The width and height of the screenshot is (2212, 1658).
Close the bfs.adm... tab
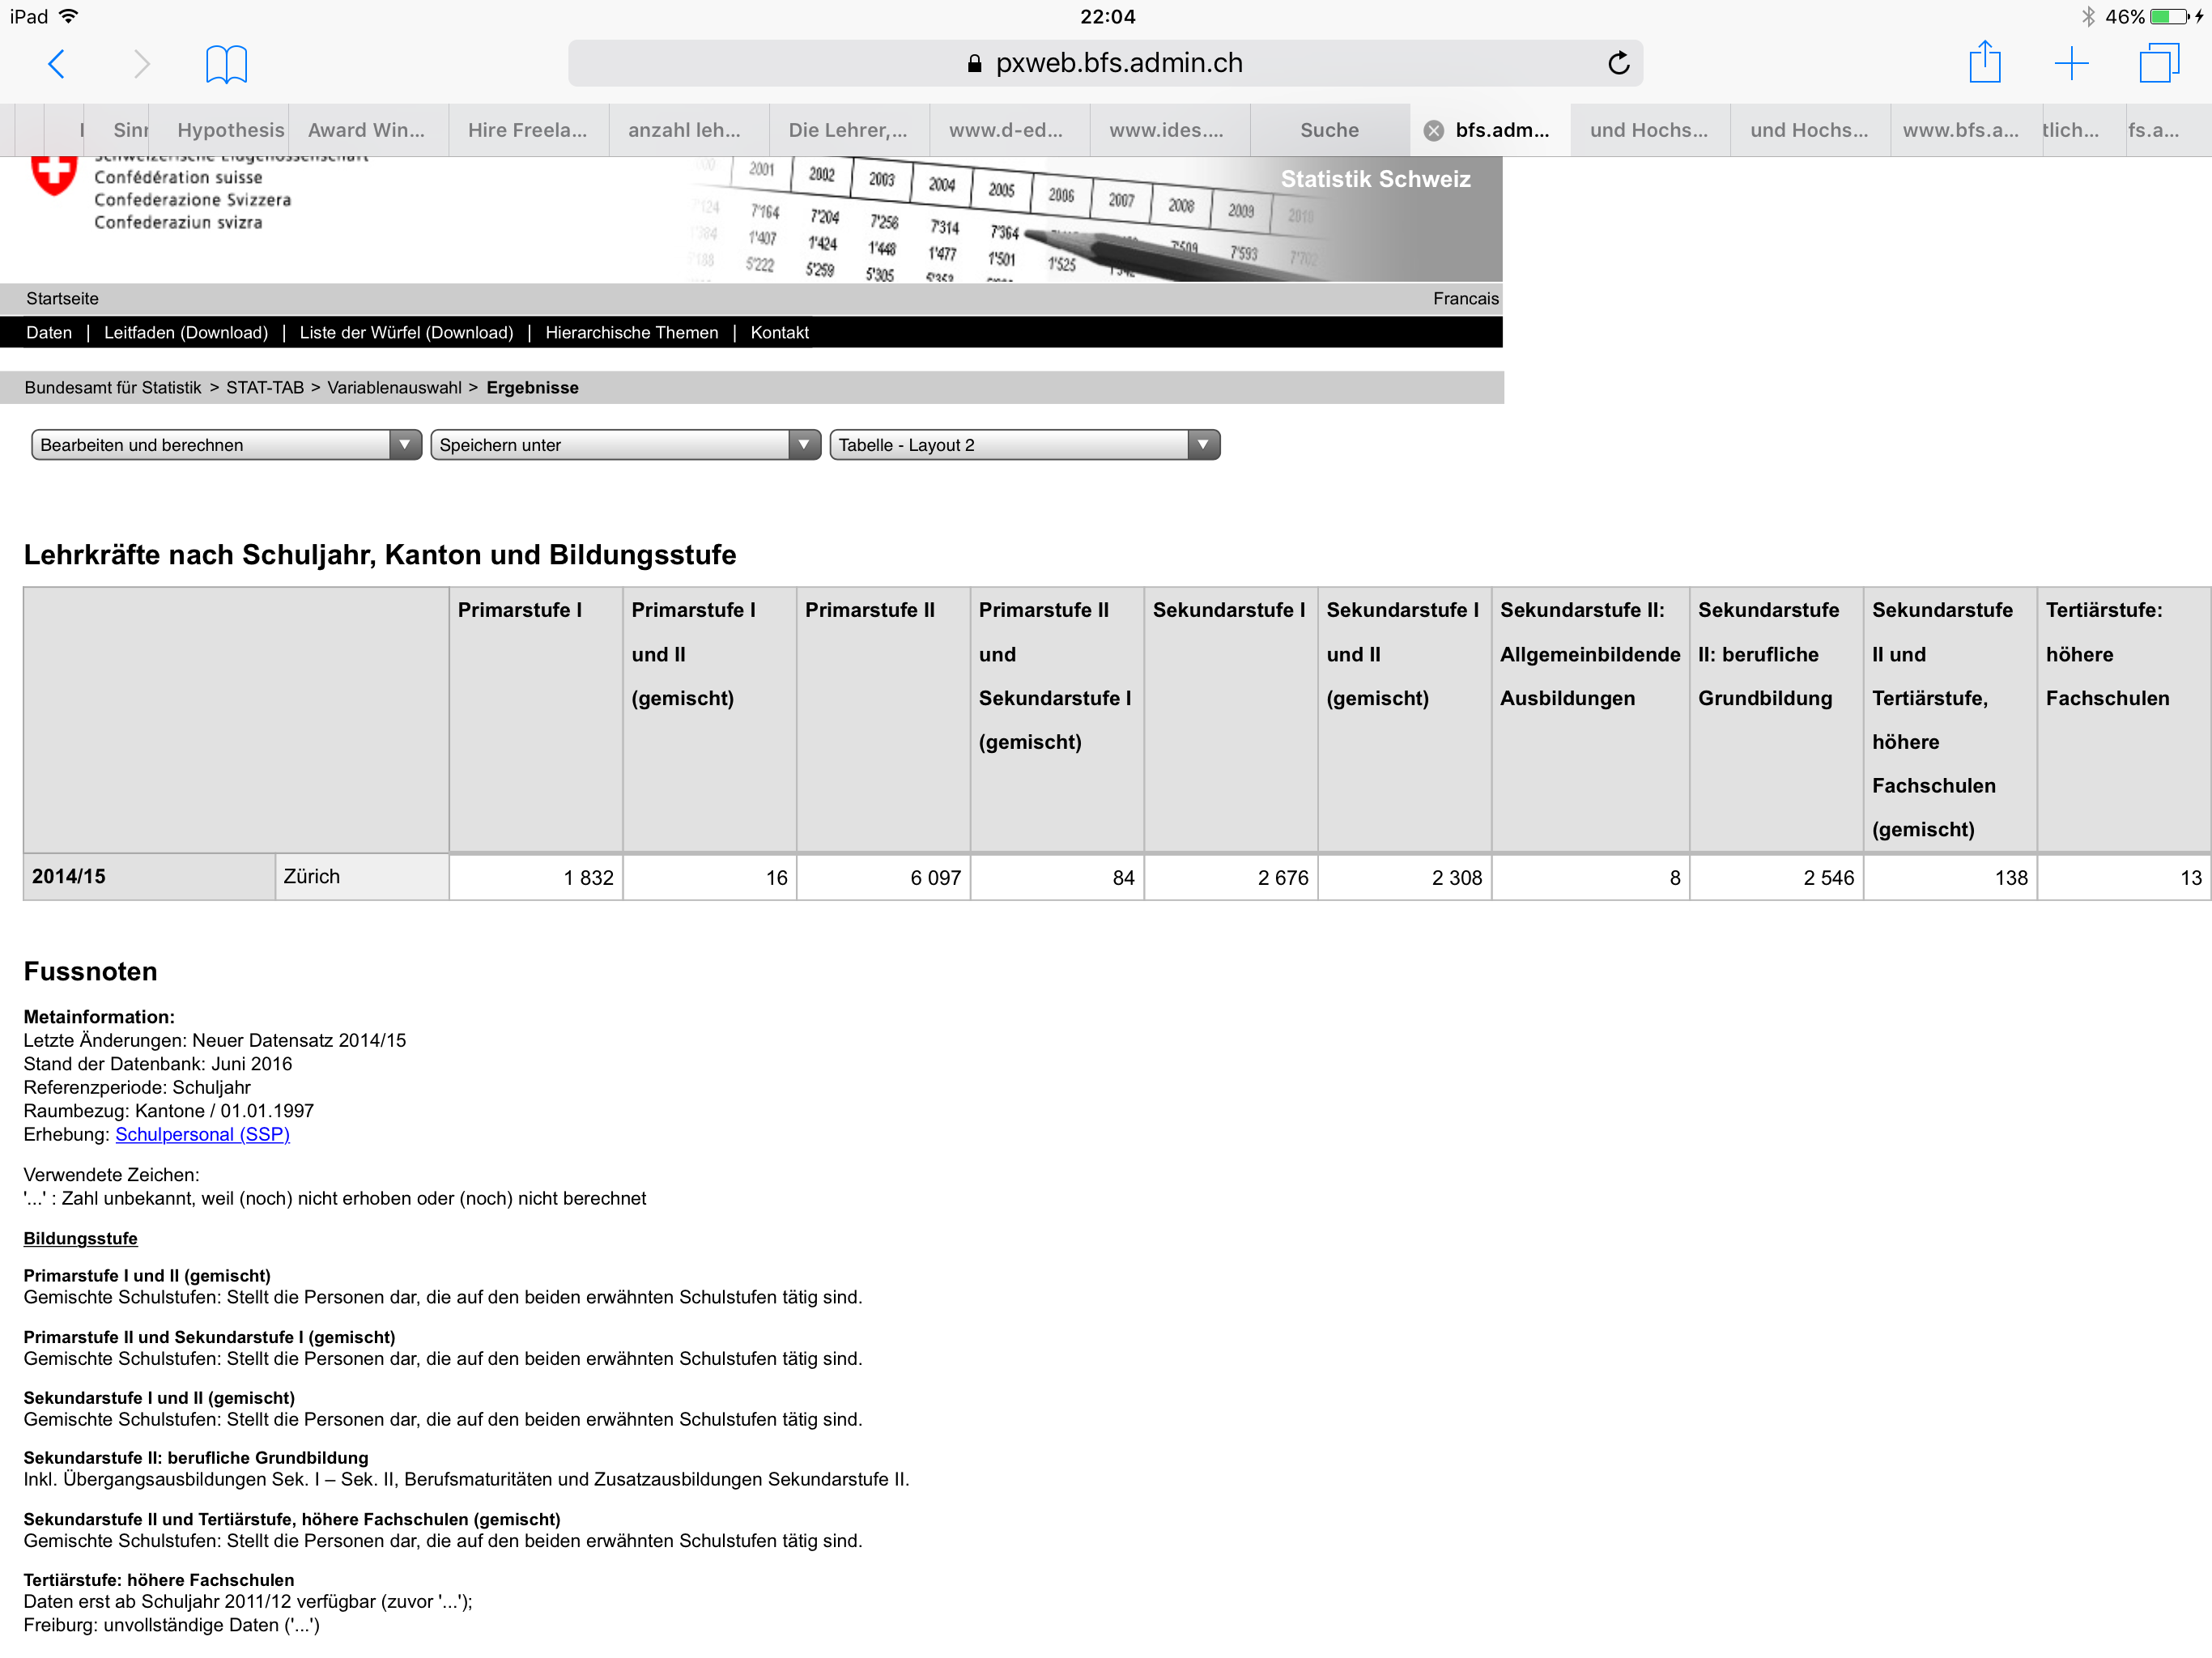[1433, 130]
